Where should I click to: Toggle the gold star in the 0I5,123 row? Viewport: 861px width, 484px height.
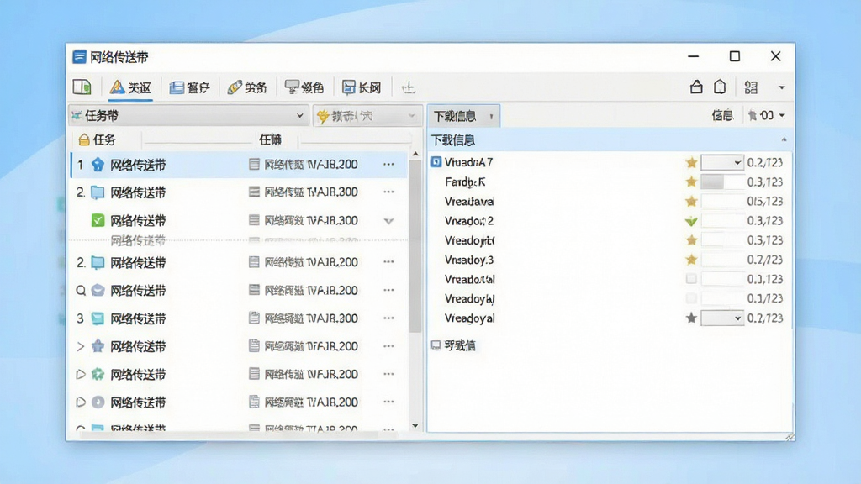(x=691, y=202)
